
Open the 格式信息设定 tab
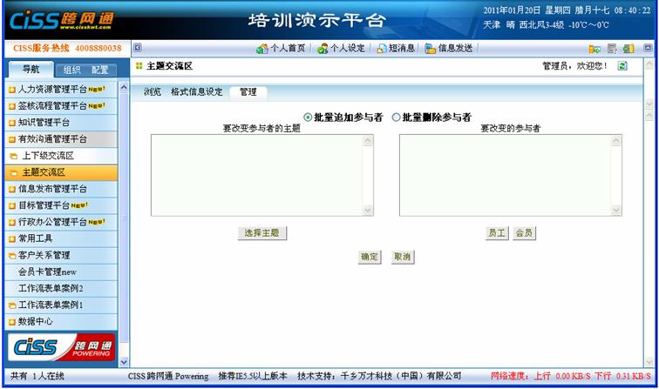click(196, 91)
